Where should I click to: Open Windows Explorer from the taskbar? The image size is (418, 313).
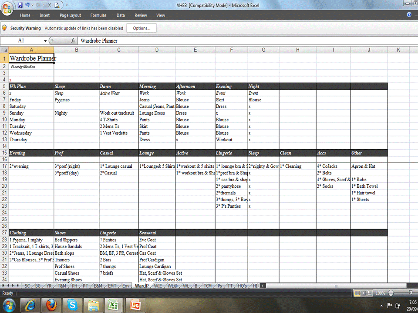(x=93, y=305)
